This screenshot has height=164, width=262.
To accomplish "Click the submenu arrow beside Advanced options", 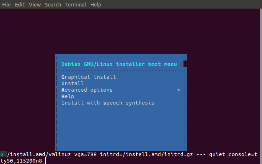I will point(178,90).
